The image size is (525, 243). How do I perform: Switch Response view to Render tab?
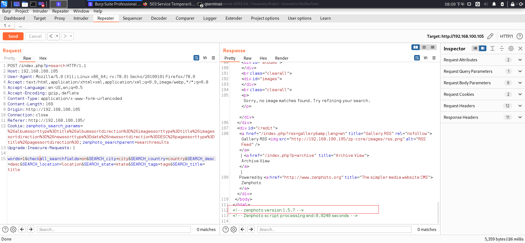point(282,58)
